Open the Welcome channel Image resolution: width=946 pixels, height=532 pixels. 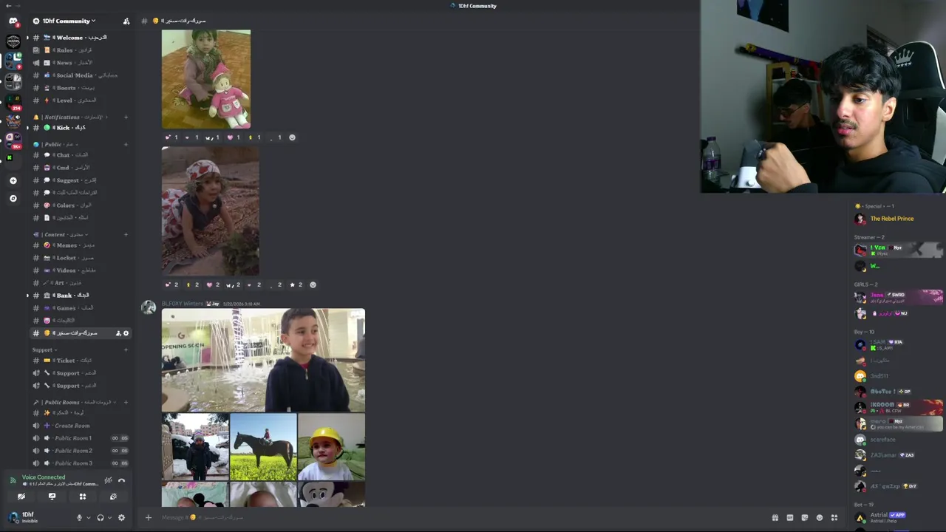81,38
